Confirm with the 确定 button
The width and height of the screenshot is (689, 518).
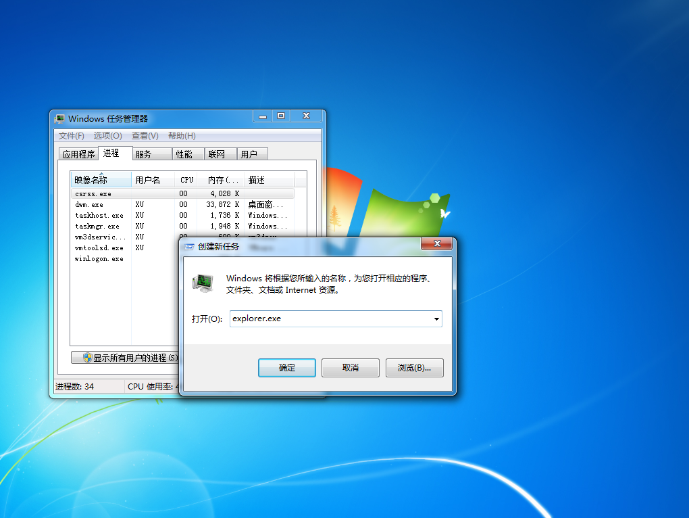[x=287, y=368]
